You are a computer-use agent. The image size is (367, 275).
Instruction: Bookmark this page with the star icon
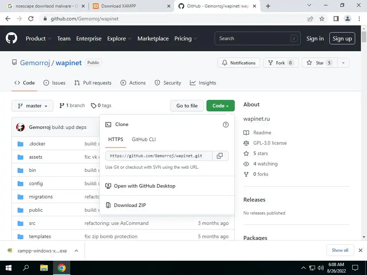(x=322, y=19)
